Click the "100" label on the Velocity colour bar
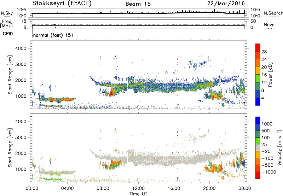283x196 pixels. click(x=266, y=138)
